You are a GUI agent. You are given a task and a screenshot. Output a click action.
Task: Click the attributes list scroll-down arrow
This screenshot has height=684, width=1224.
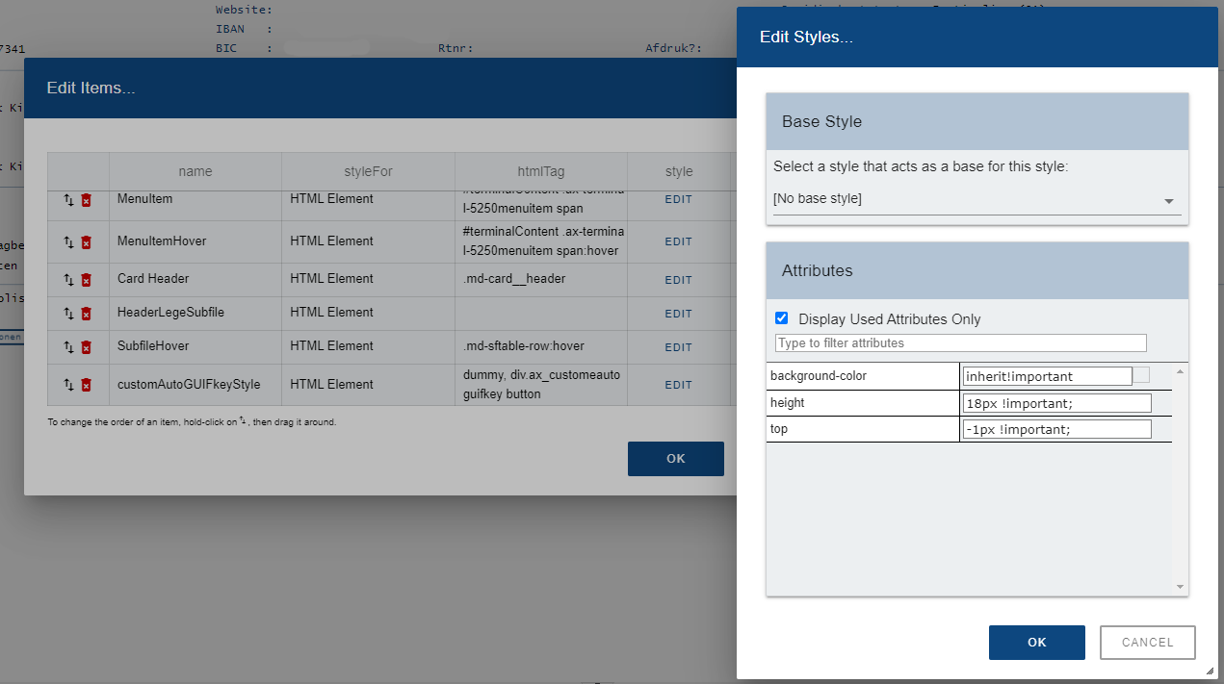[1181, 587]
